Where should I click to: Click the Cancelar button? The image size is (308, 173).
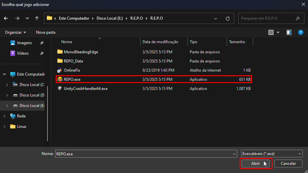[288, 164]
